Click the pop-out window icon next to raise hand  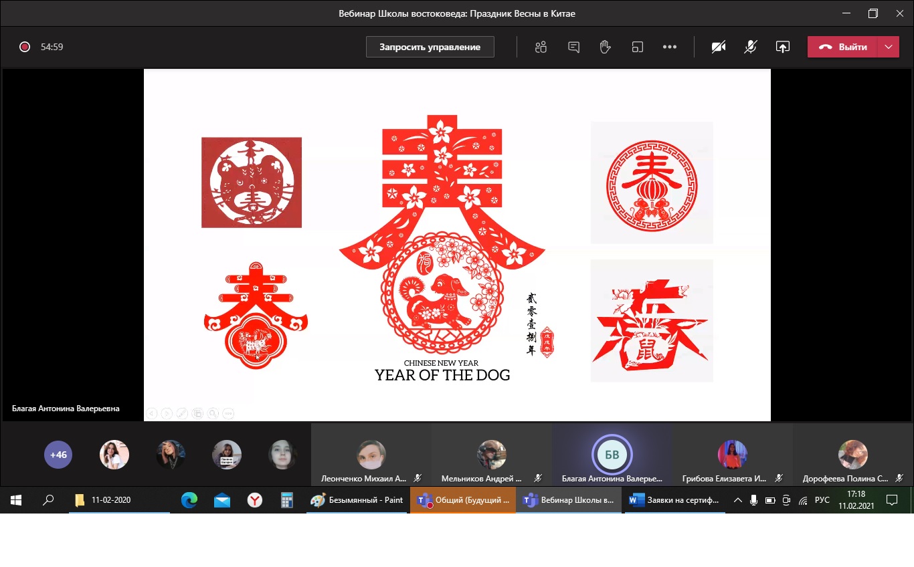pyautogui.click(x=637, y=47)
